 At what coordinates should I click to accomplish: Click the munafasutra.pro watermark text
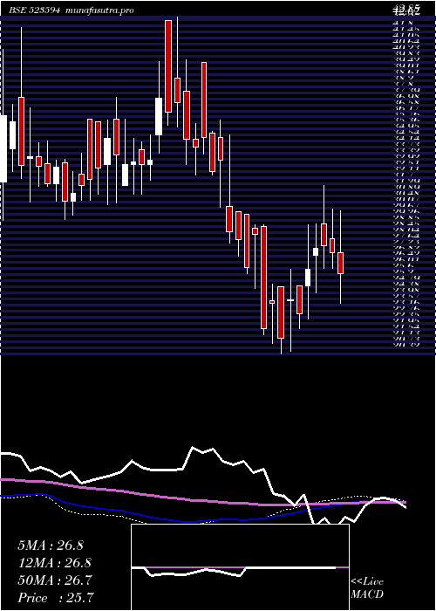coord(100,10)
